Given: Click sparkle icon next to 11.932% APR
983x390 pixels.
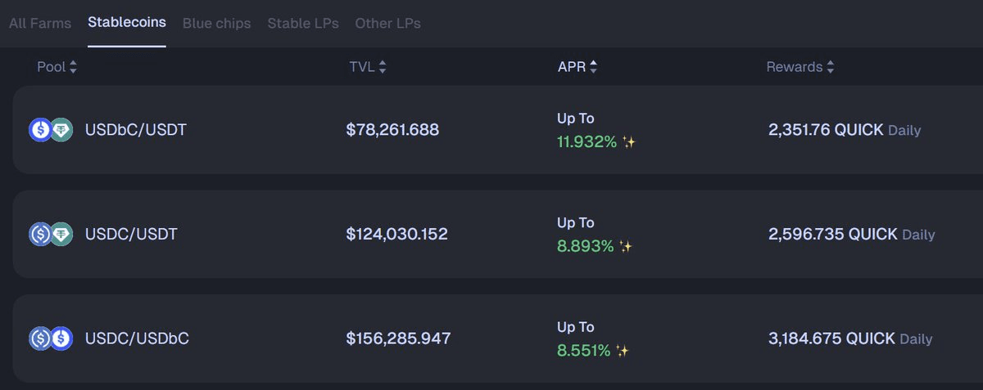Looking at the screenshot, I should click(629, 142).
